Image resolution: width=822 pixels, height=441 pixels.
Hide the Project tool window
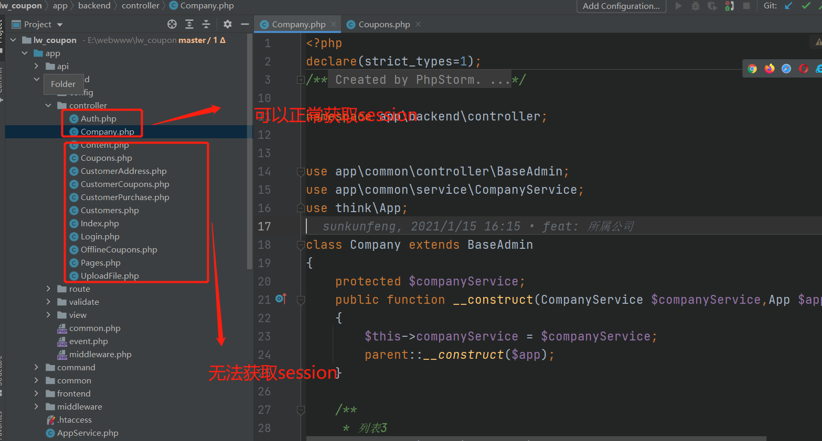tap(244, 24)
